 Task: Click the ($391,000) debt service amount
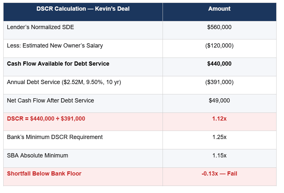(x=219, y=82)
